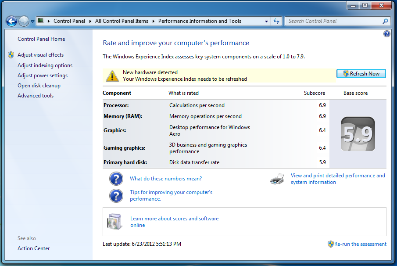Select the Gaming graphics: row label
This screenshot has width=397, height=266.
[124, 148]
